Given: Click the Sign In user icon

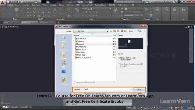Looking at the screenshot, I should 147,2.
